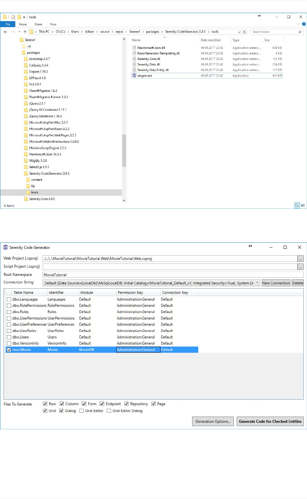This screenshot has width=307, height=499.
Task: Open the Connection String dropdown
Action: (257, 283)
